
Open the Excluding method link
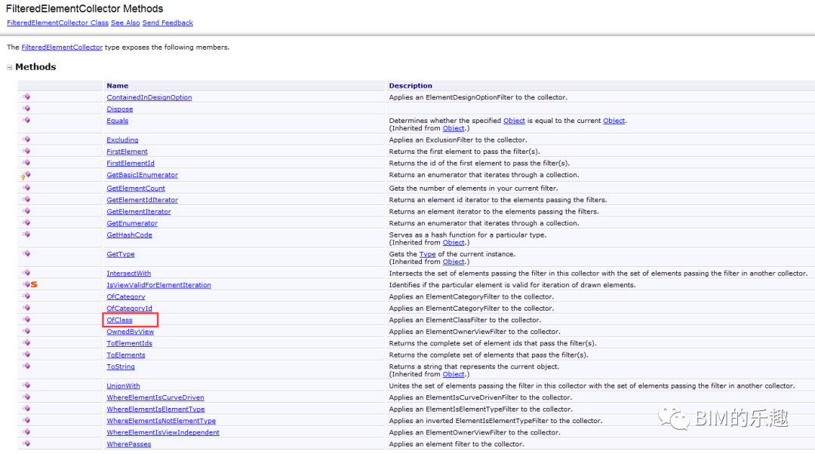tap(122, 140)
